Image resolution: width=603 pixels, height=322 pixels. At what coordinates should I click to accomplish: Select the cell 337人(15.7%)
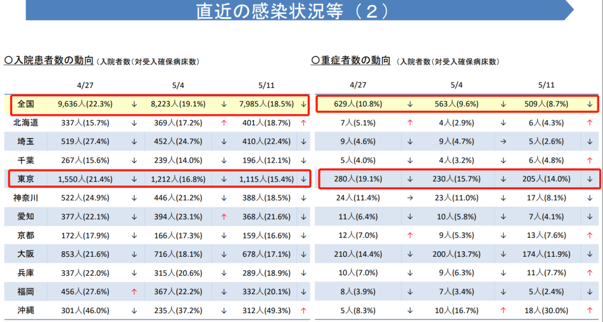point(85,123)
